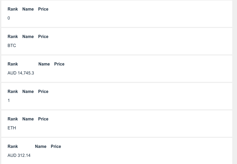Select the Rank header in the AUD 14,745.3 card

click(13, 64)
